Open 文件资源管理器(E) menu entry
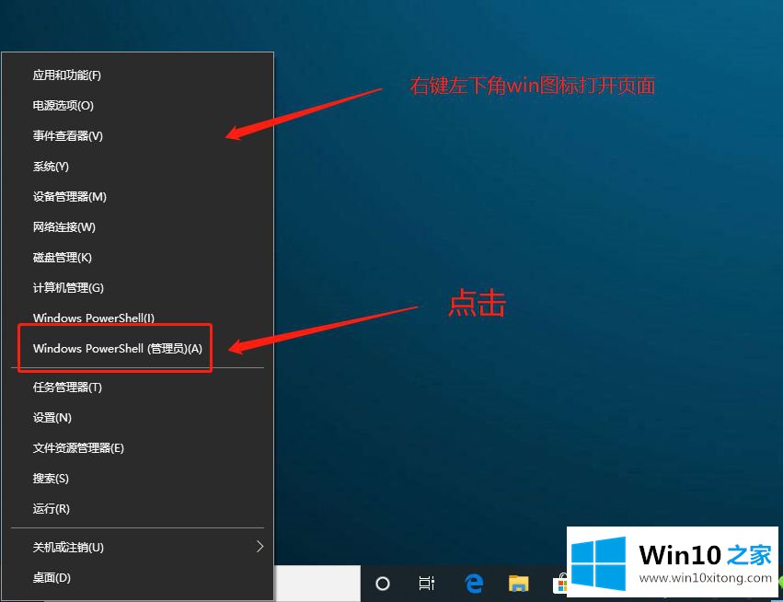The width and height of the screenshot is (783, 602). (x=78, y=447)
